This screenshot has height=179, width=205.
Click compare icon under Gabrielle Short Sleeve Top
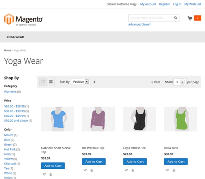[51, 174]
